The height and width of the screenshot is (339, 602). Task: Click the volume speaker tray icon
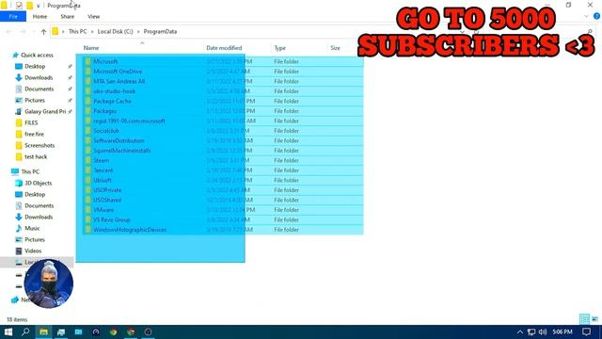point(543,332)
